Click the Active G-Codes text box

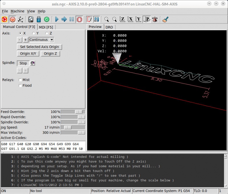pyautogui.click(x=43, y=146)
